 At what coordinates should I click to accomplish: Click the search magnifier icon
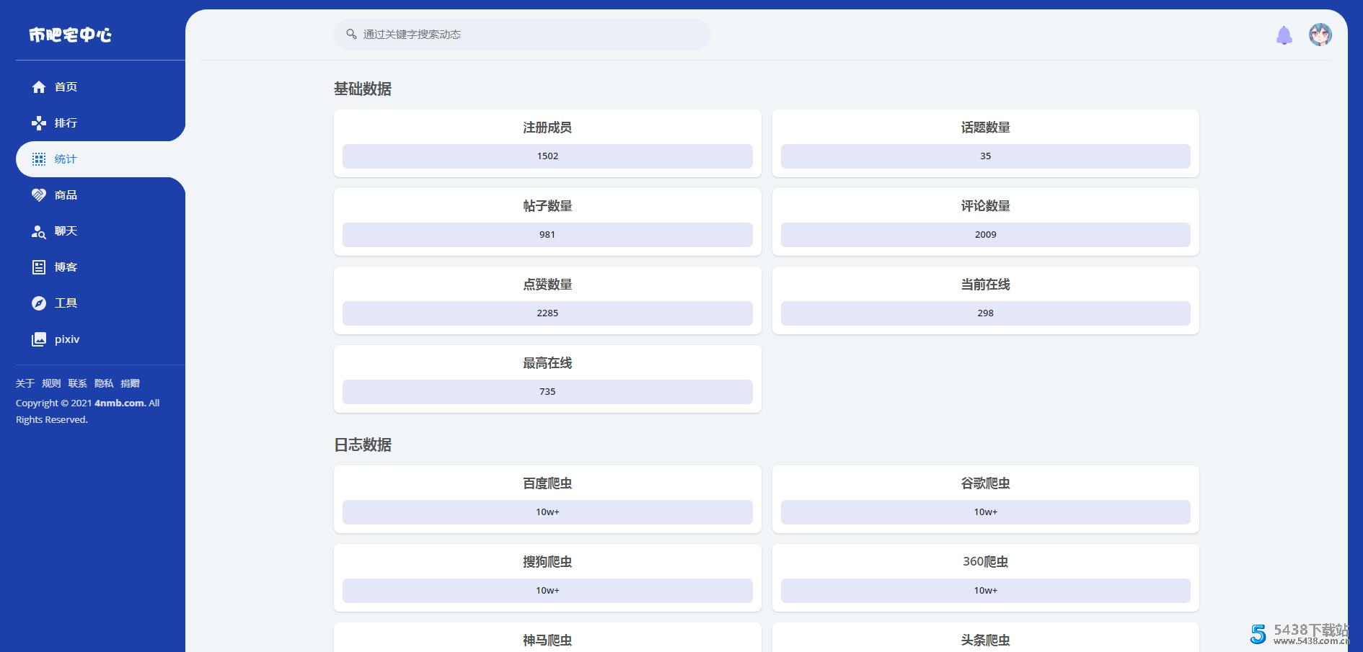[351, 35]
